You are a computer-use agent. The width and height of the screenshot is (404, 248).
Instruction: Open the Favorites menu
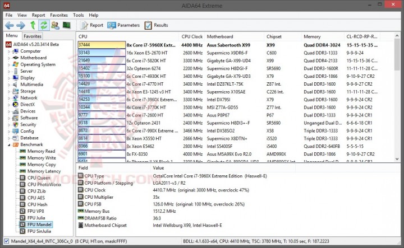point(59,15)
